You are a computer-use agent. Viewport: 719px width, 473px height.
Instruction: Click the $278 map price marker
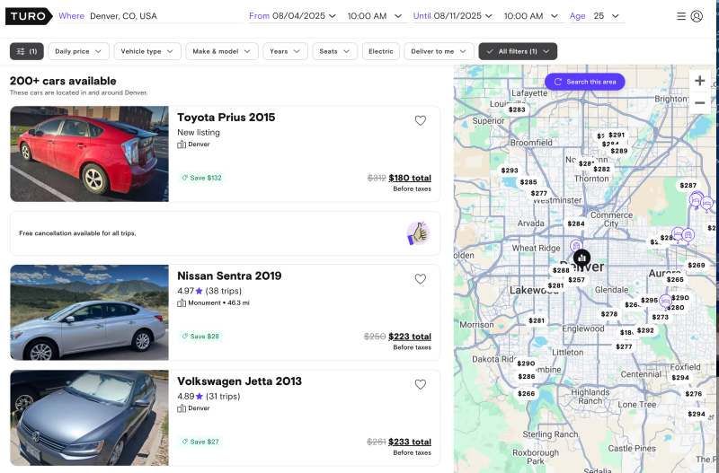(609, 314)
